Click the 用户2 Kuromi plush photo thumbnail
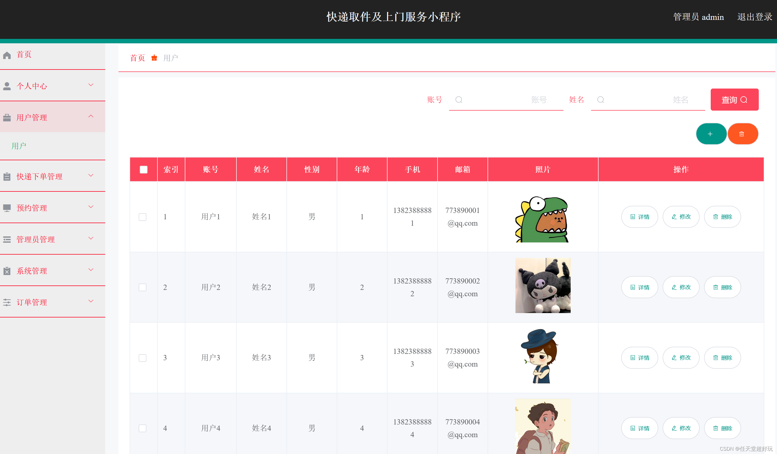The width and height of the screenshot is (777, 454). [543, 286]
